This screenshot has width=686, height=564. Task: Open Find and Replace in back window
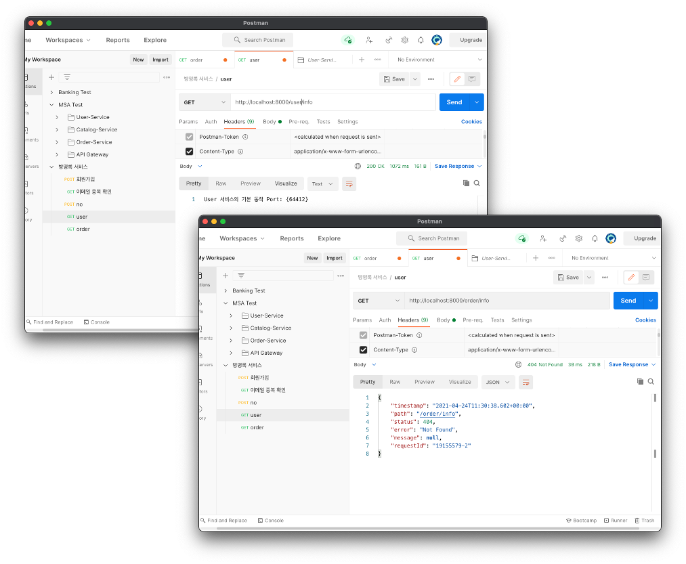[x=49, y=322]
